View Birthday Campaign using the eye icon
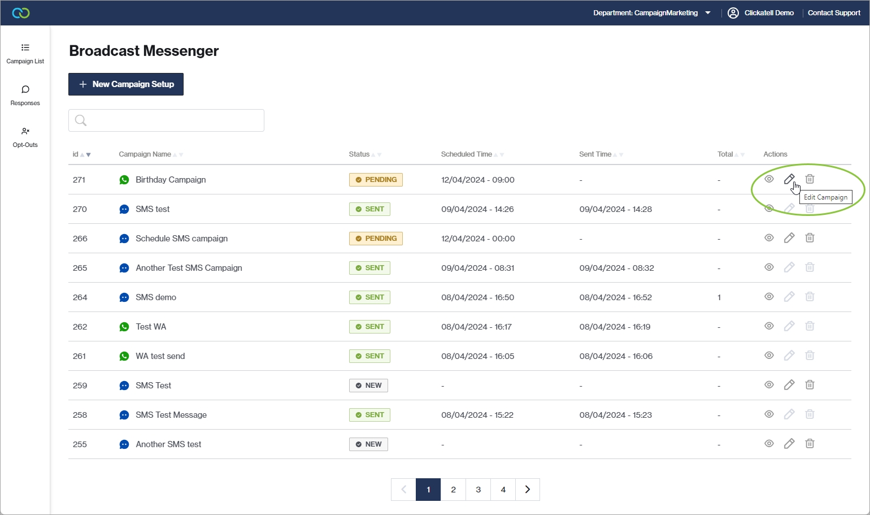The height and width of the screenshot is (515, 870). 769,179
